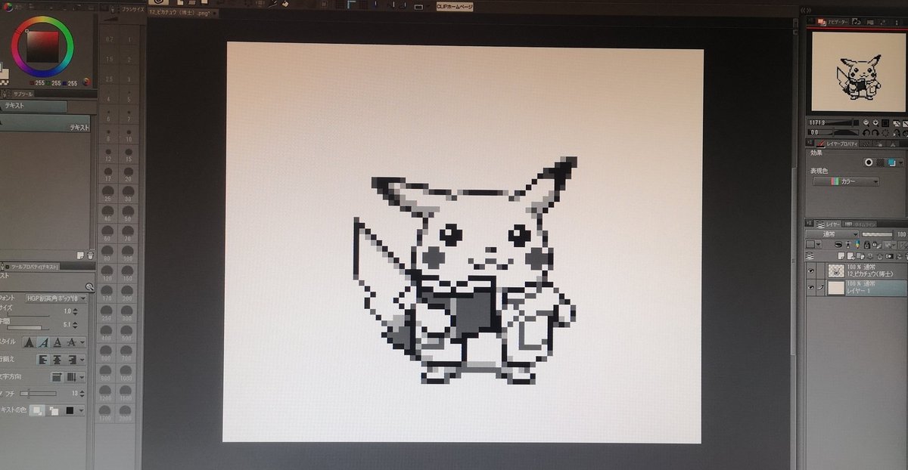The width and height of the screenshot is (908, 470).
Task: Enable the フチ edge checkbox
Action: pyautogui.click(x=2, y=394)
